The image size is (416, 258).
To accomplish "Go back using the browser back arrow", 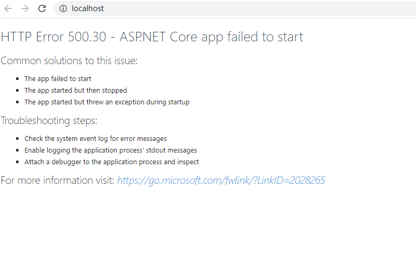I will coord(8,8).
